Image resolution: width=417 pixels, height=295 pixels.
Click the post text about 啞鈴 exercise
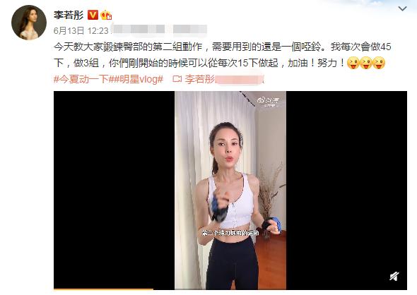click(x=223, y=55)
